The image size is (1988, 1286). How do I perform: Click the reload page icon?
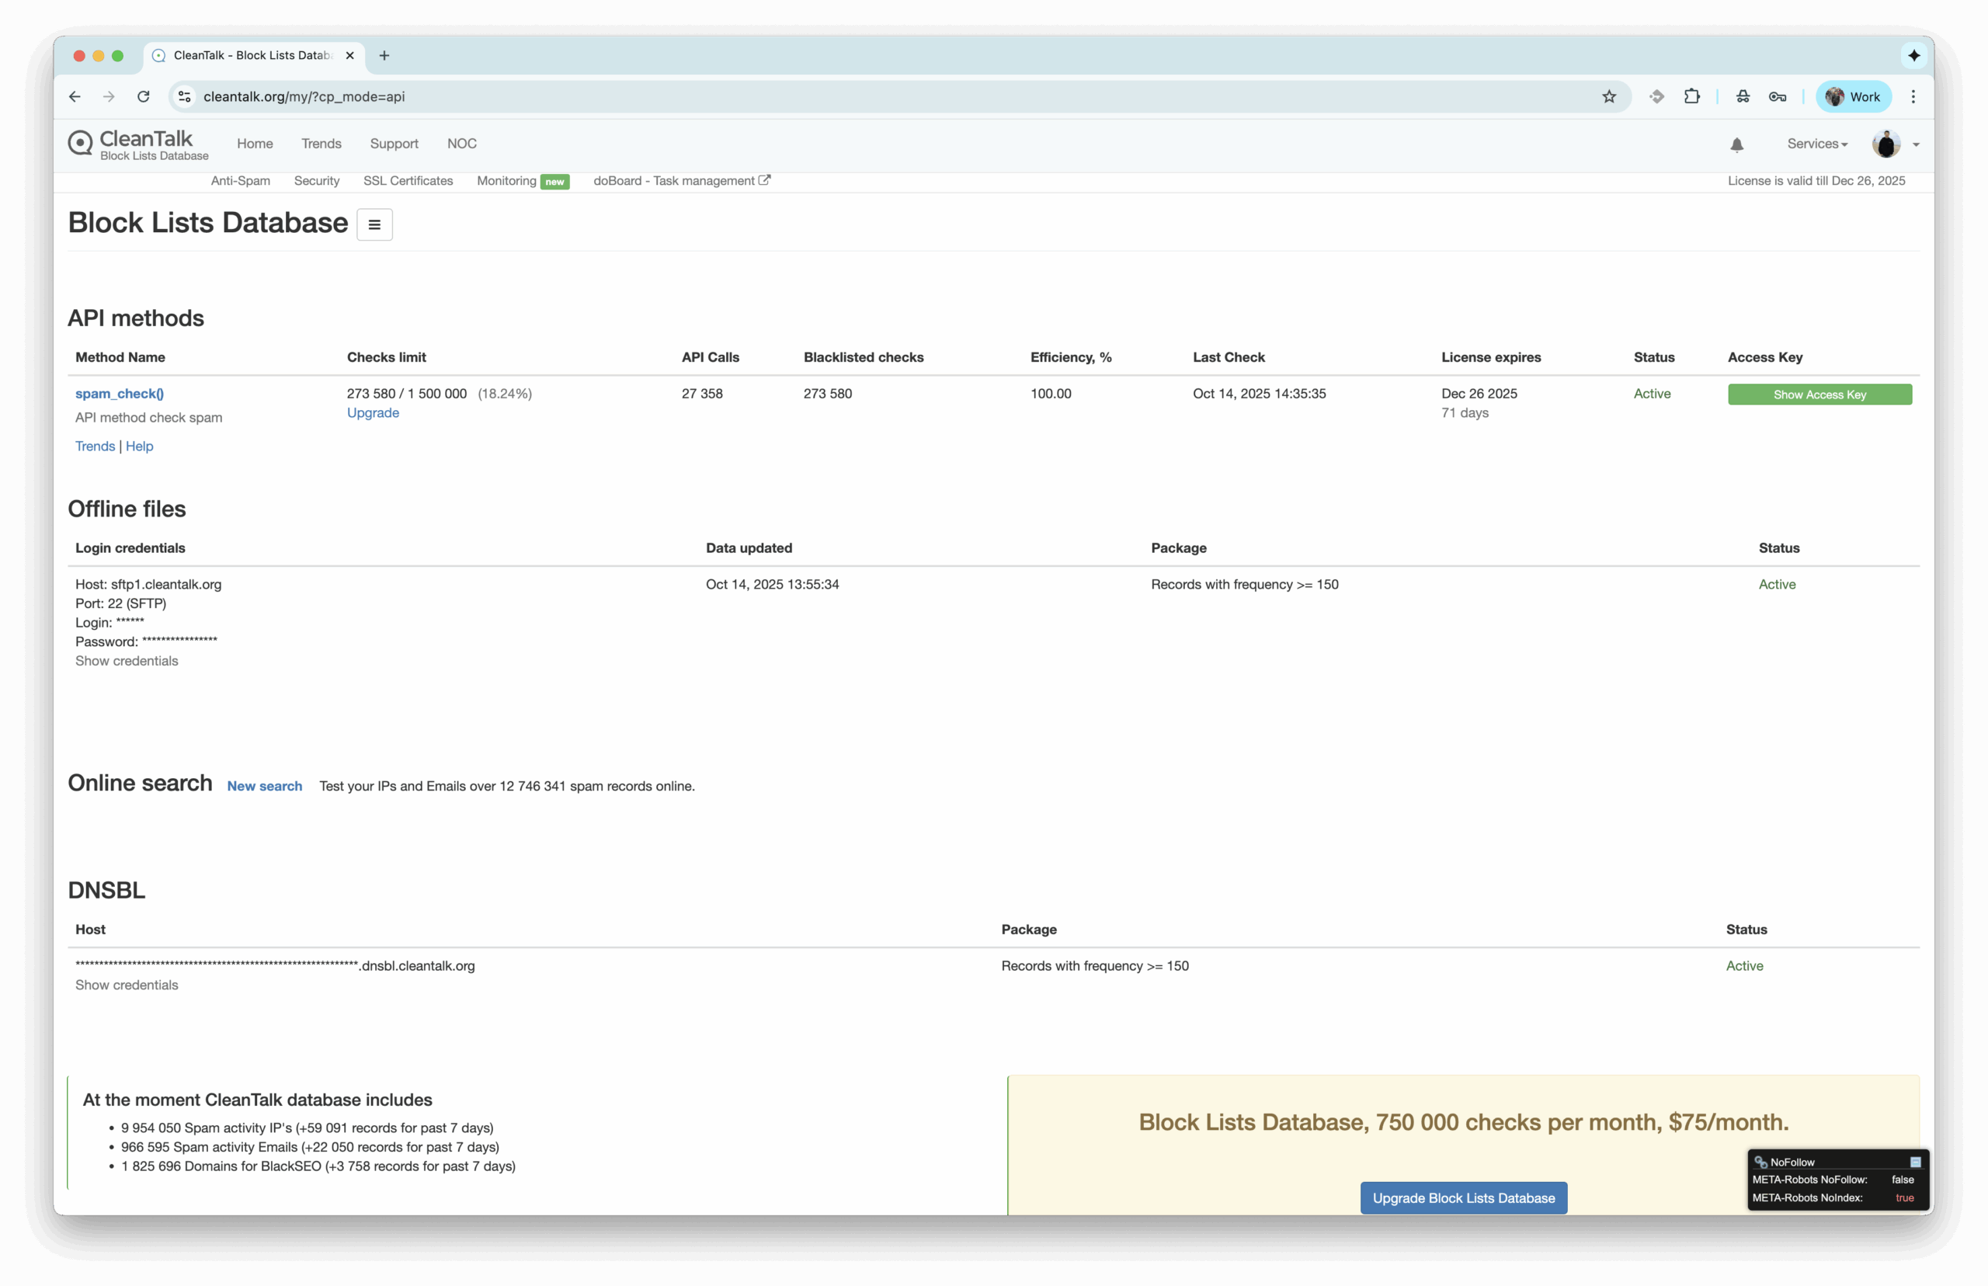click(x=144, y=97)
